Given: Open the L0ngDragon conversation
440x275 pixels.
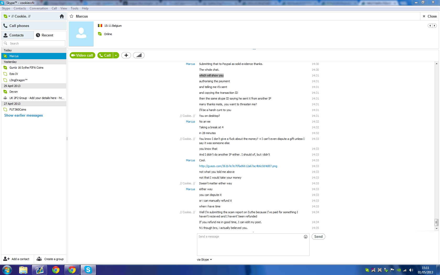Looking at the screenshot, I should click(34, 80).
